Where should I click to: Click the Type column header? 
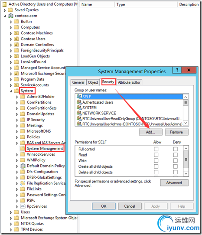point(146,4)
